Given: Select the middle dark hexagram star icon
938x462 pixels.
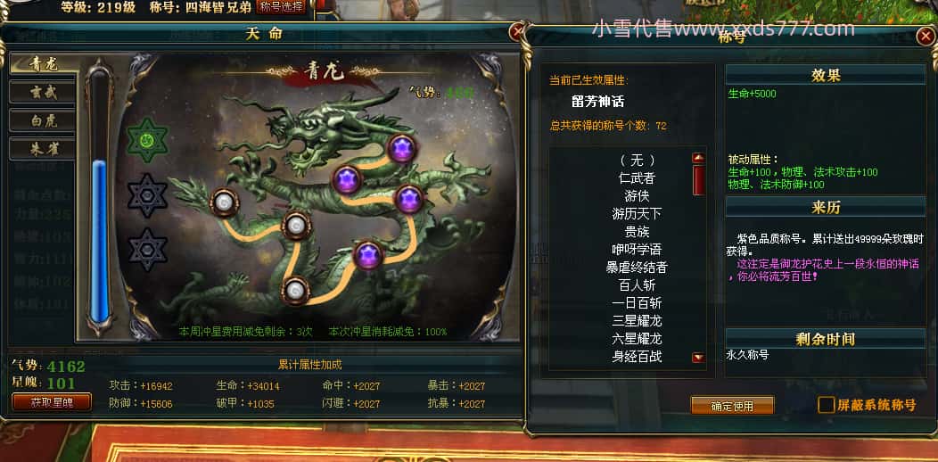Looking at the screenshot, I should (147, 195).
